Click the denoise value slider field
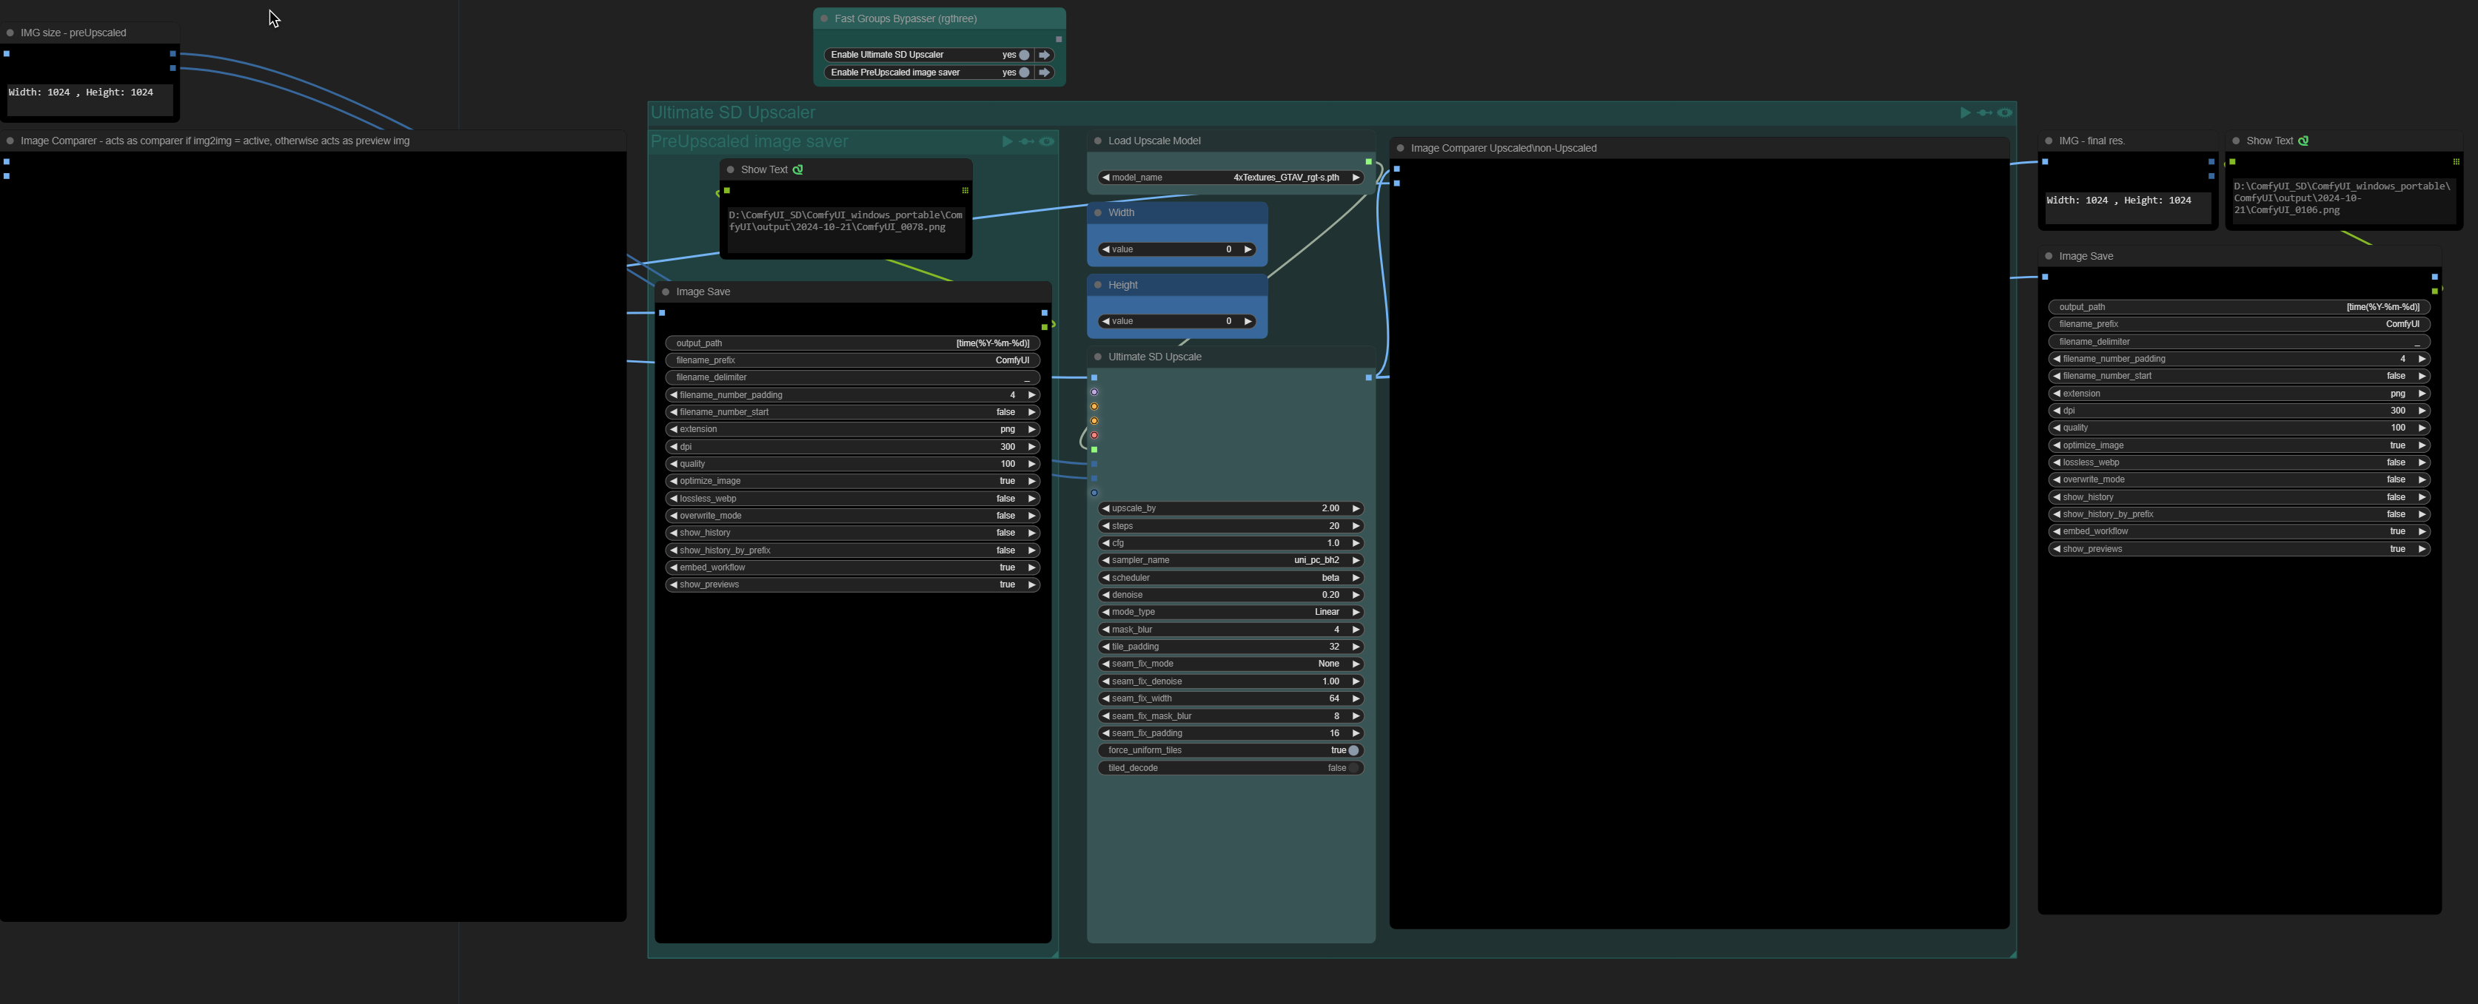 (1230, 594)
